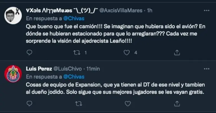This screenshot has width=216, height=113.
Task: Open the @AxcisVillaMares handle
Action: (x=121, y=10)
